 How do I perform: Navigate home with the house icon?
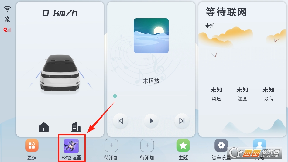44,127
